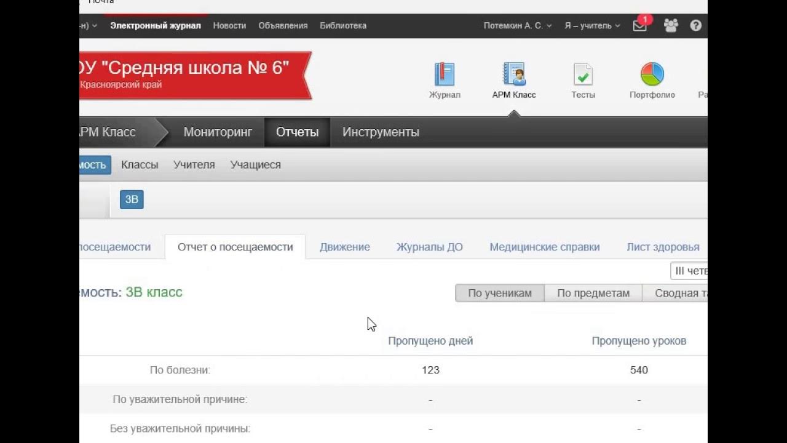The height and width of the screenshot is (443, 787).
Task: Select the Мониторинг section
Action: click(218, 132)
